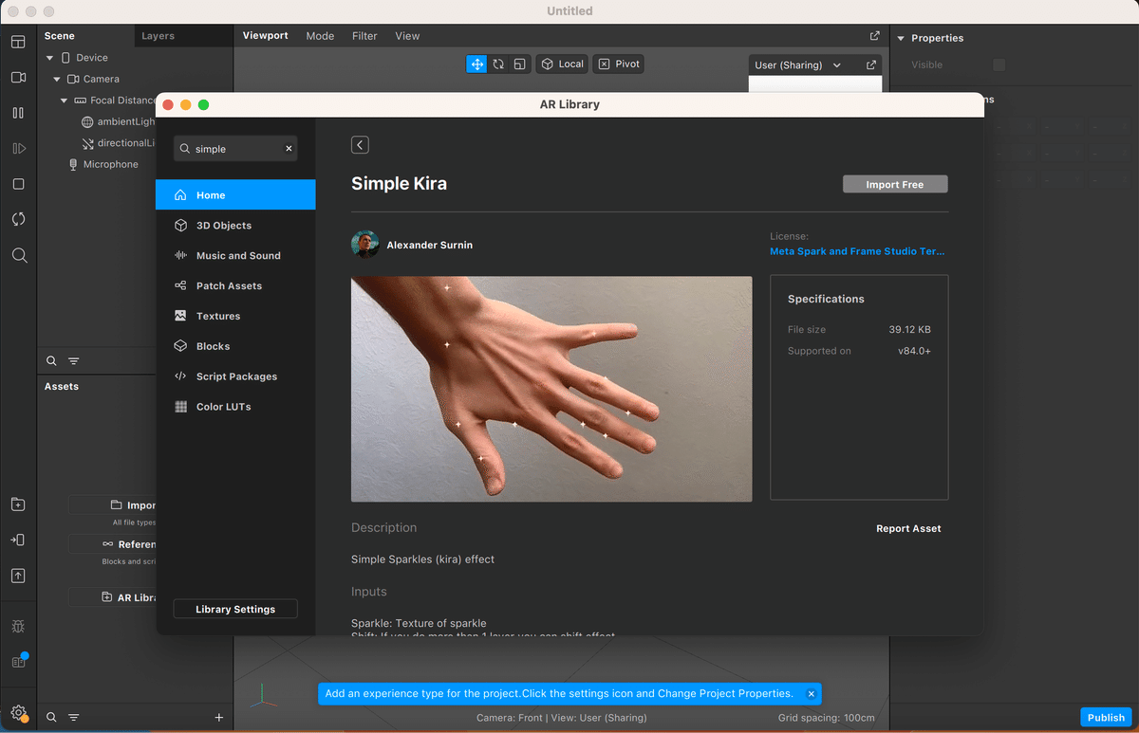Open the workspace layout icon in left toolbar

coord(18,42)
